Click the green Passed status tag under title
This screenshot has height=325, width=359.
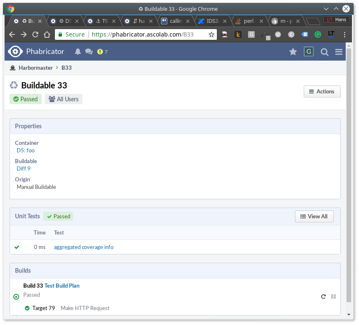tap(25, 99)
